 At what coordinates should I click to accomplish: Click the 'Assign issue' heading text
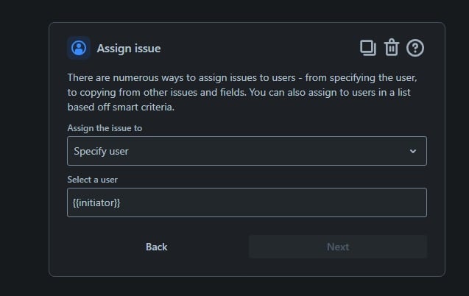coord(129,49)
